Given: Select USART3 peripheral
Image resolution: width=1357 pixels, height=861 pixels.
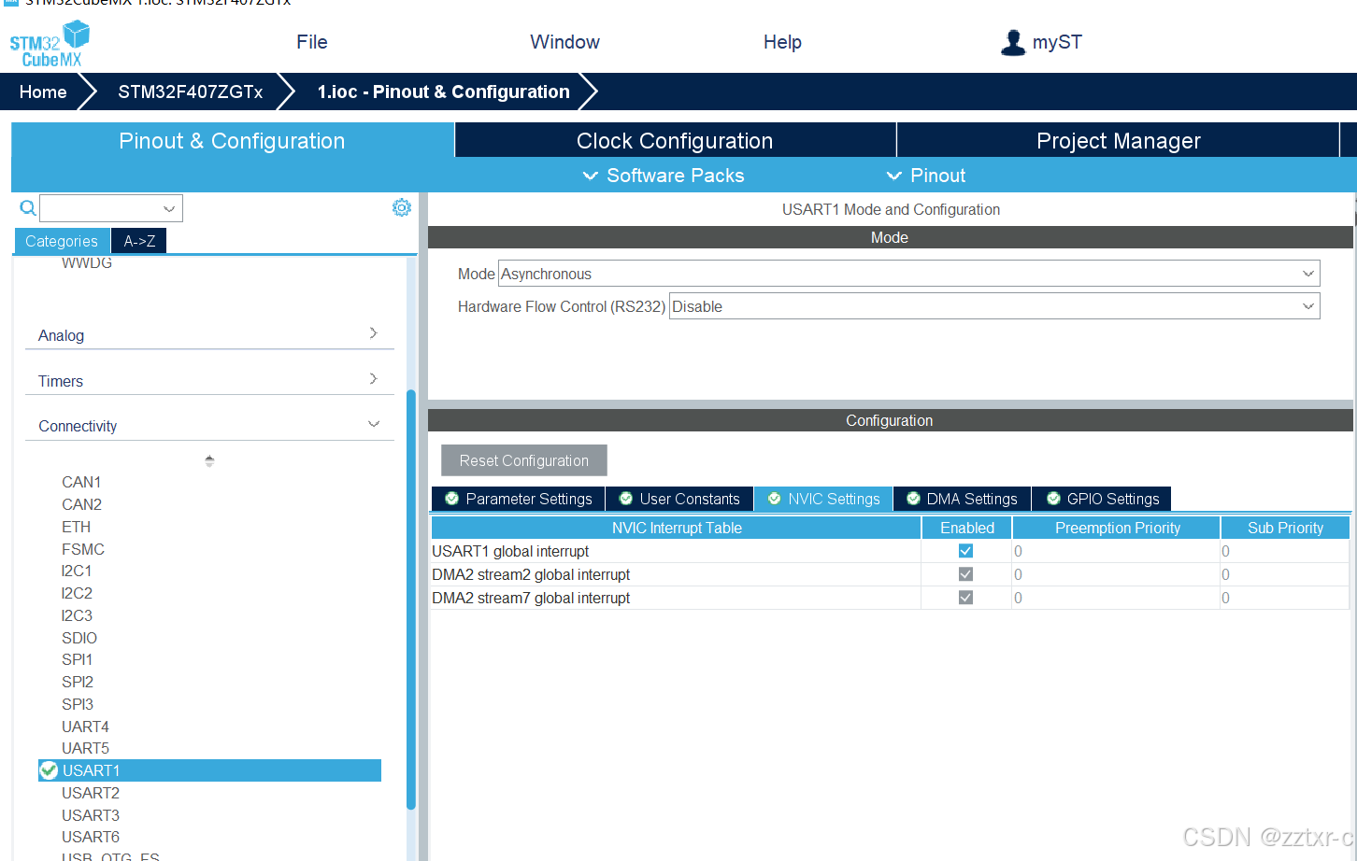Looking at the screenshot, I should click(91, 815).
